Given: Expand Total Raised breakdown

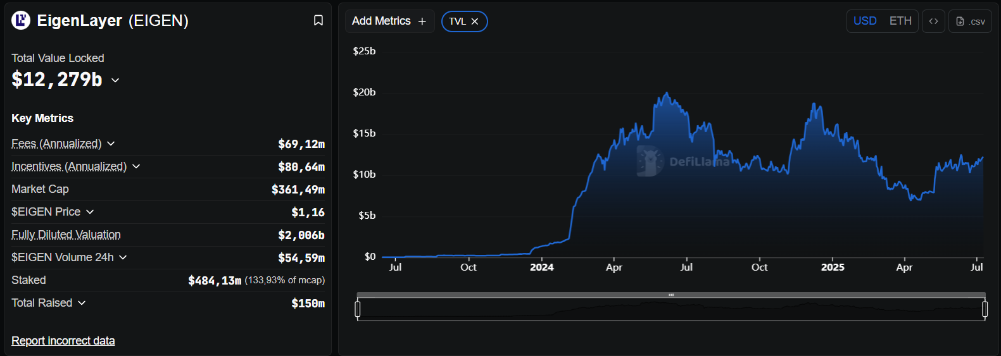Looking at the screenshot, I should (x=82, y=303).
